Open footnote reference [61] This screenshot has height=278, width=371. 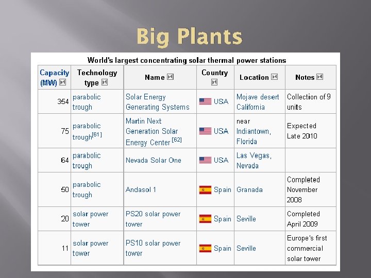point(97,134)
